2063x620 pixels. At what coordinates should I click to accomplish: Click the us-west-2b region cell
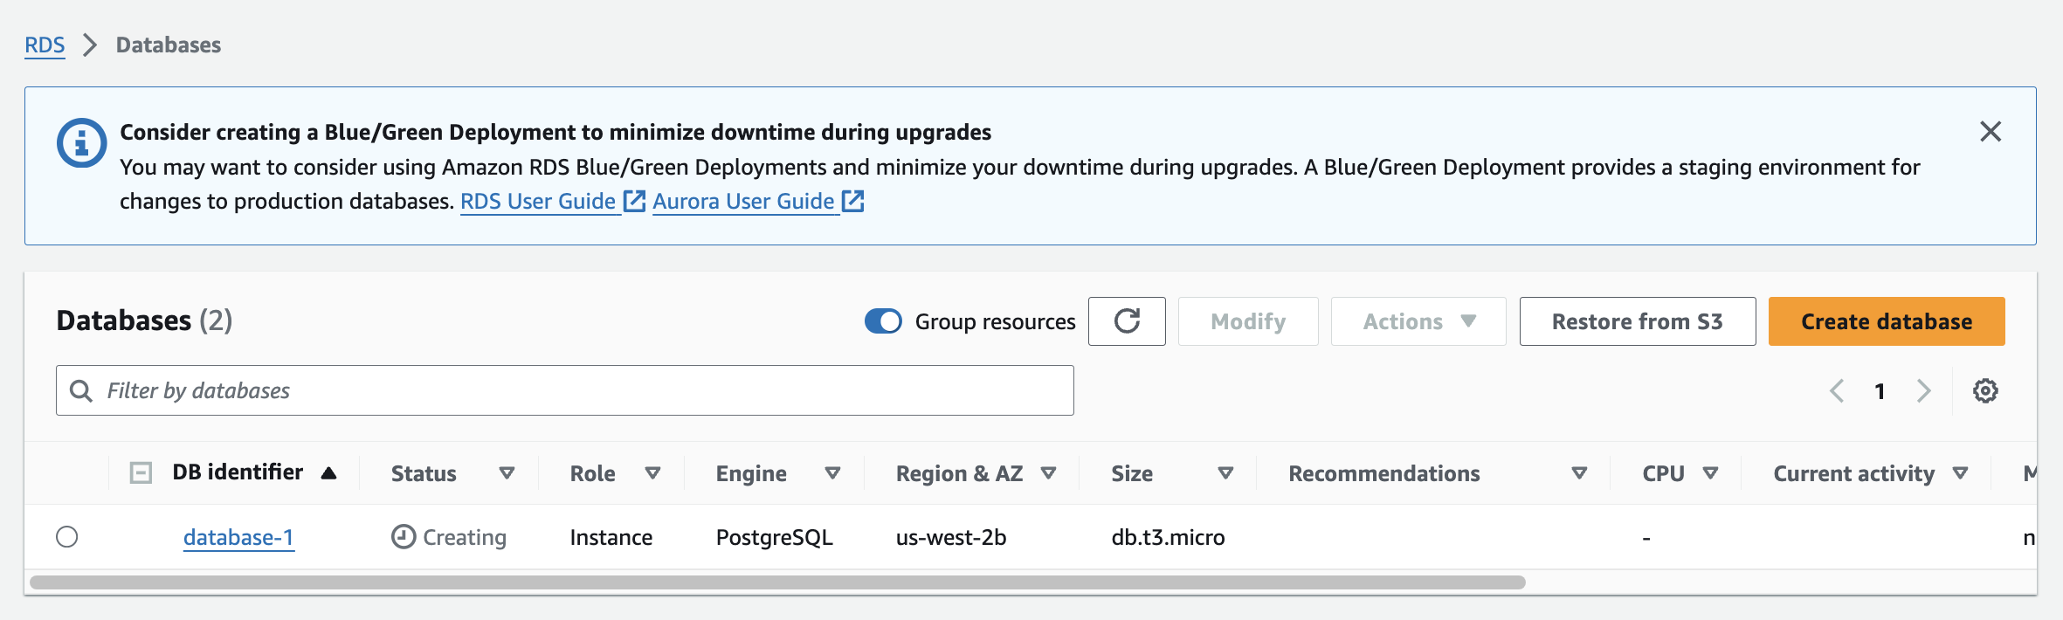tap(951, 537)
